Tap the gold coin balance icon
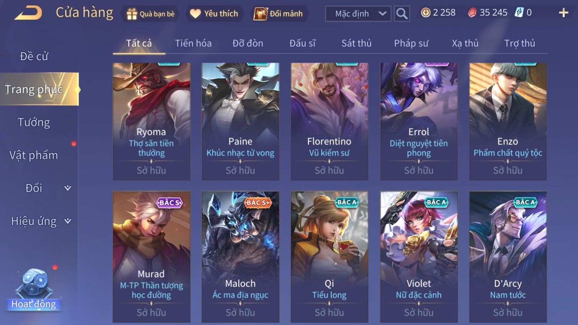This screenshot has width=578, height=325. point(426,13)
